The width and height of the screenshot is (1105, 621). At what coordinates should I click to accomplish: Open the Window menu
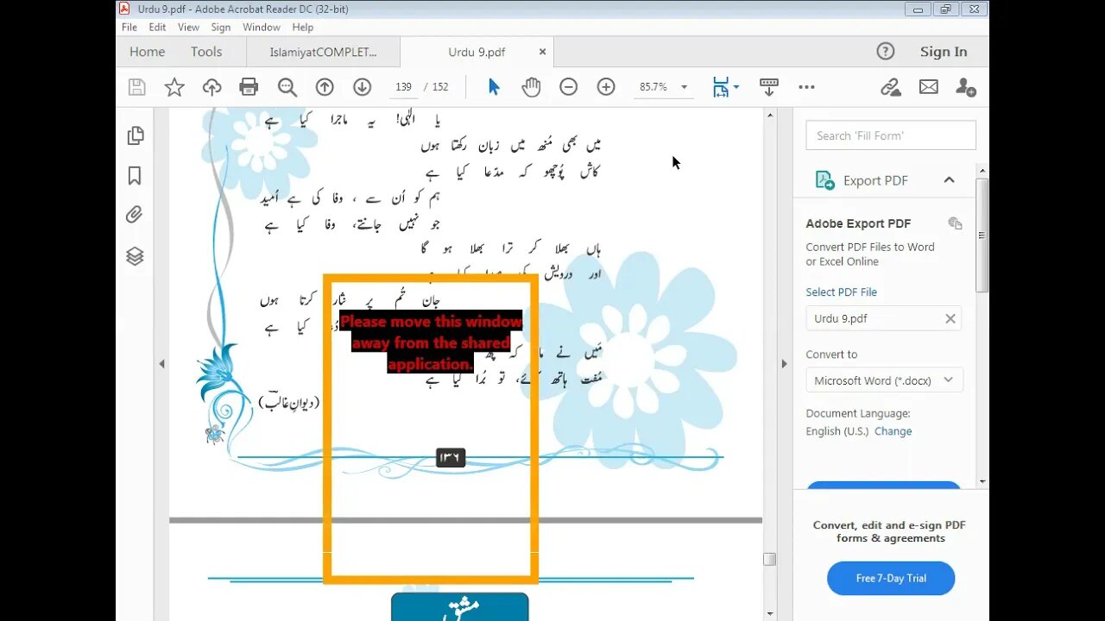pyautogui.click(x=262, y=28)
